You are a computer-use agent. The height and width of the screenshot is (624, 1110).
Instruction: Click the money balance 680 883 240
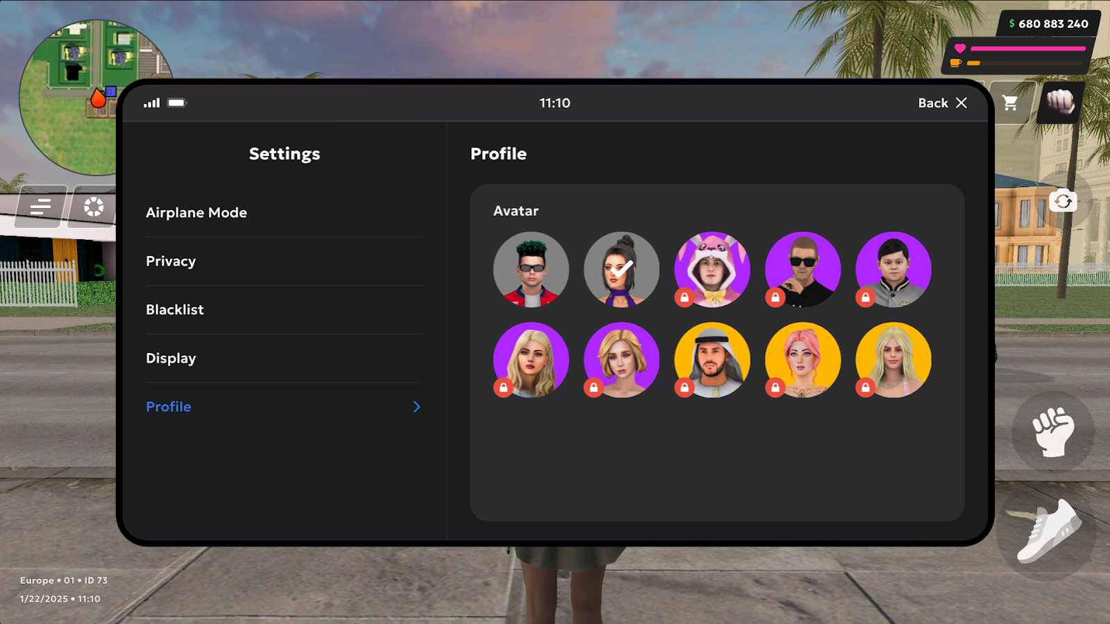point(1048,24)
